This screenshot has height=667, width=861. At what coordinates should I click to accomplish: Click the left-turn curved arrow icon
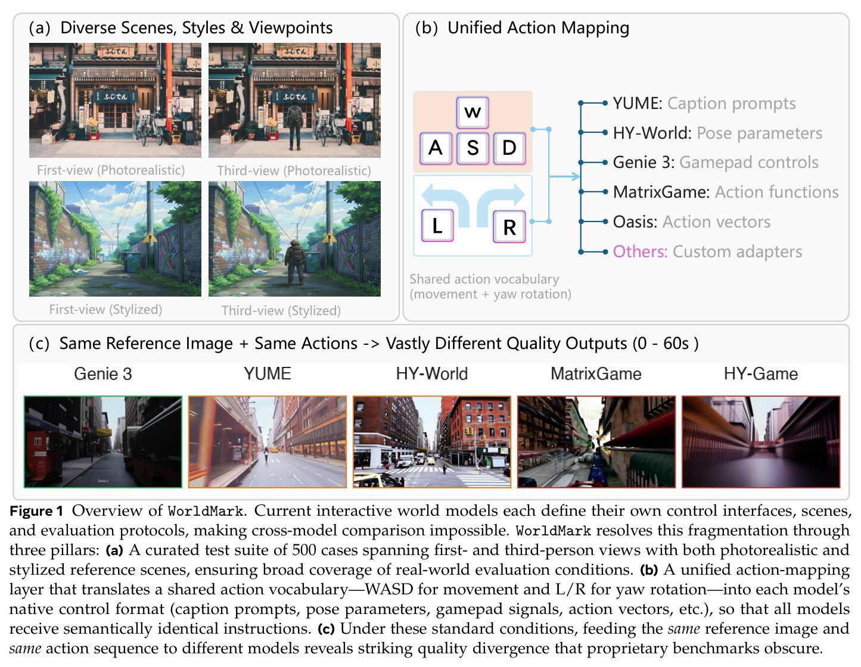(446, 202)
